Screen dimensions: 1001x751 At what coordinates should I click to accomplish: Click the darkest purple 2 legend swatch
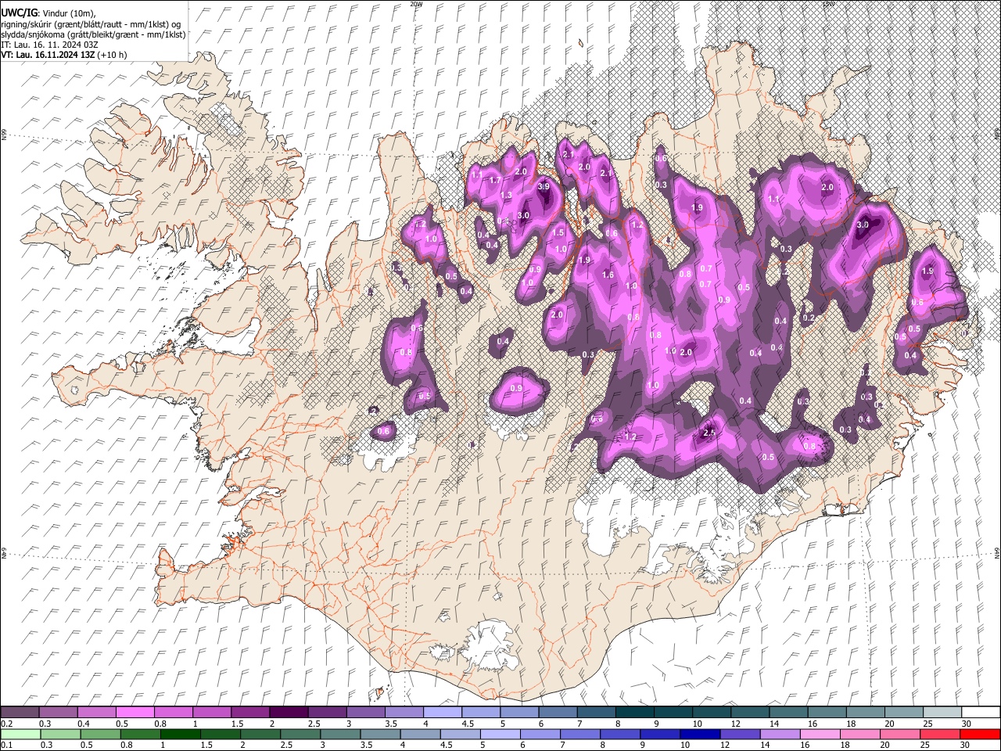[289, 712]
